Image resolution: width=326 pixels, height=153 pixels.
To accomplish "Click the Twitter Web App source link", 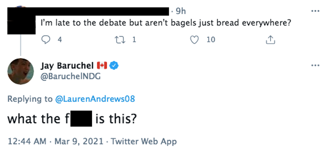I will (144, 141).
